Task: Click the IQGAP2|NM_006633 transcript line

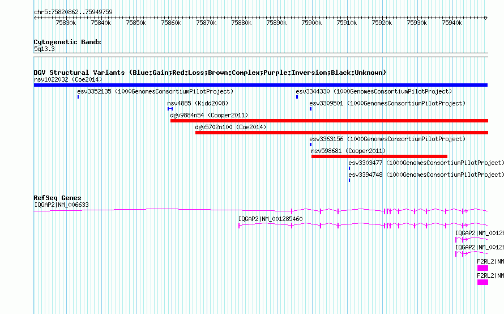Action: click(260, 211)
